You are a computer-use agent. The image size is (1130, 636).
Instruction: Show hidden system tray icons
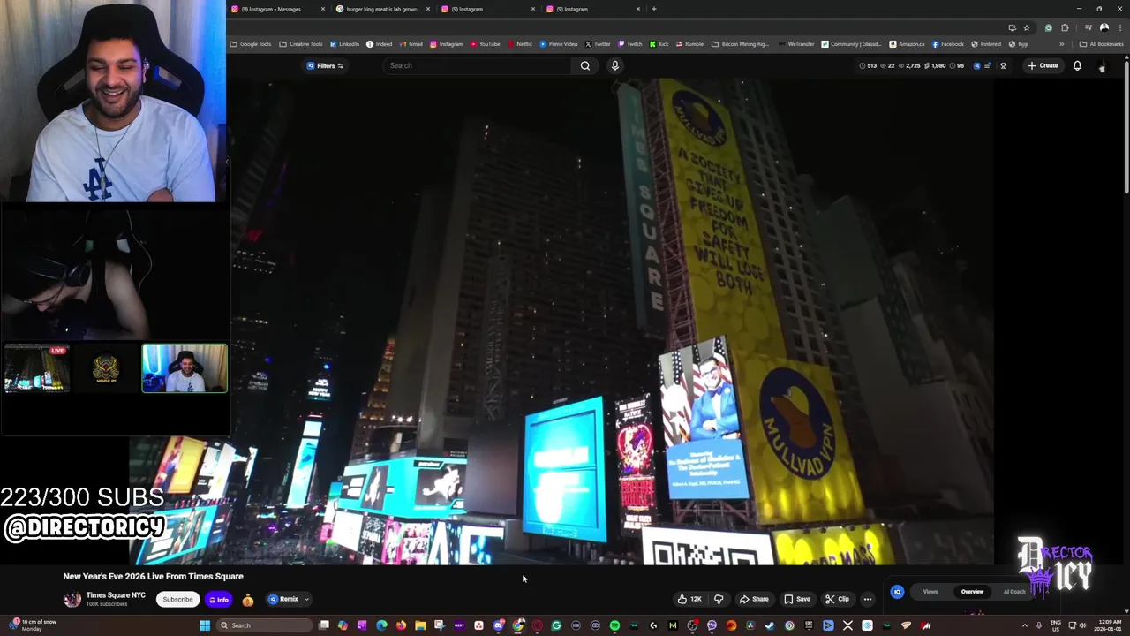[1025, 625]
